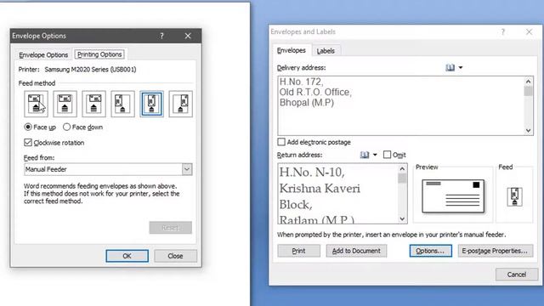The height and width of the screenshot is (306, 544).
Task: Toggle the Clockwise rotation checkbox
Action: 28,143
